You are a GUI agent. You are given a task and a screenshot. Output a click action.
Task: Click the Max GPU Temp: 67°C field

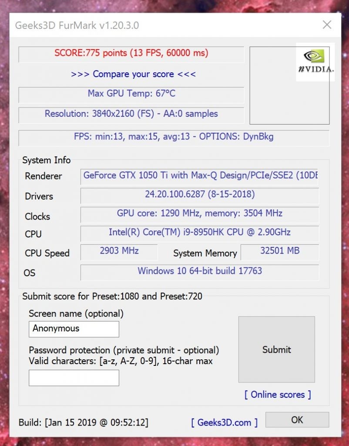(x=131, y=95)
